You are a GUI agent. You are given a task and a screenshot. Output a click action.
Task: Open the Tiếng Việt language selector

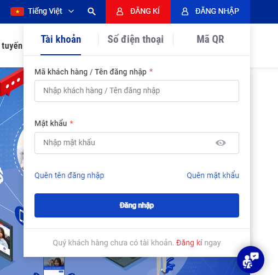(42, 12)
